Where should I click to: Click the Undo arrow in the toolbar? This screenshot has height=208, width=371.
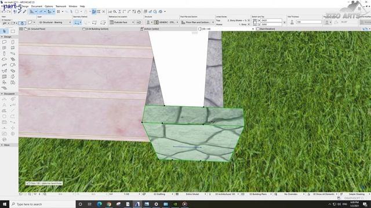pyautogui.click(x=4, y=12)
